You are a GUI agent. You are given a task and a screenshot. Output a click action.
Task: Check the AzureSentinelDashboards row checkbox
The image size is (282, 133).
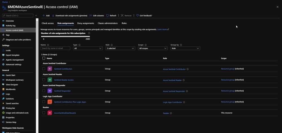tap(44, 113)
